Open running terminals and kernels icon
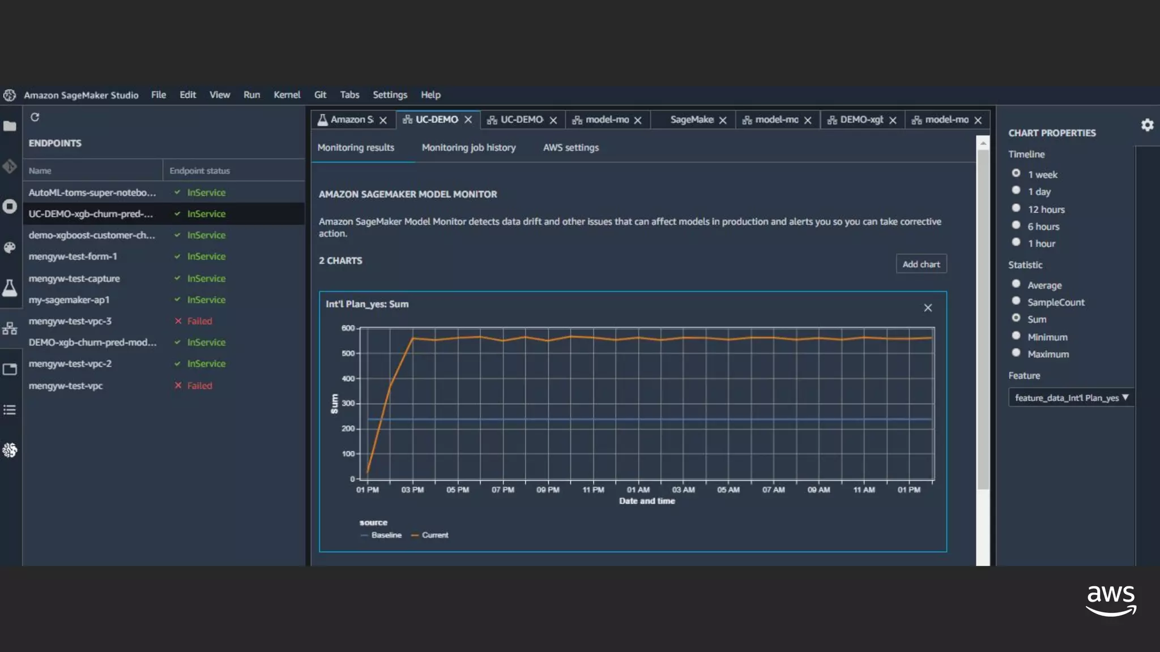 pos(10,206)
